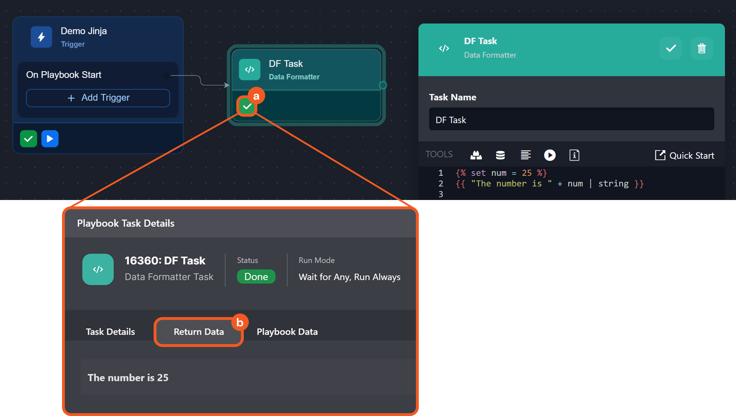Click the trigger's green checkmark button
The width and height of the screenshot is (736, 416).
(x=29, y=139)
